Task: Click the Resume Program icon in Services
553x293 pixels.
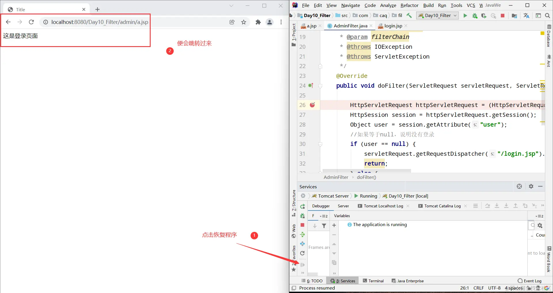Action: pos(302,265)
